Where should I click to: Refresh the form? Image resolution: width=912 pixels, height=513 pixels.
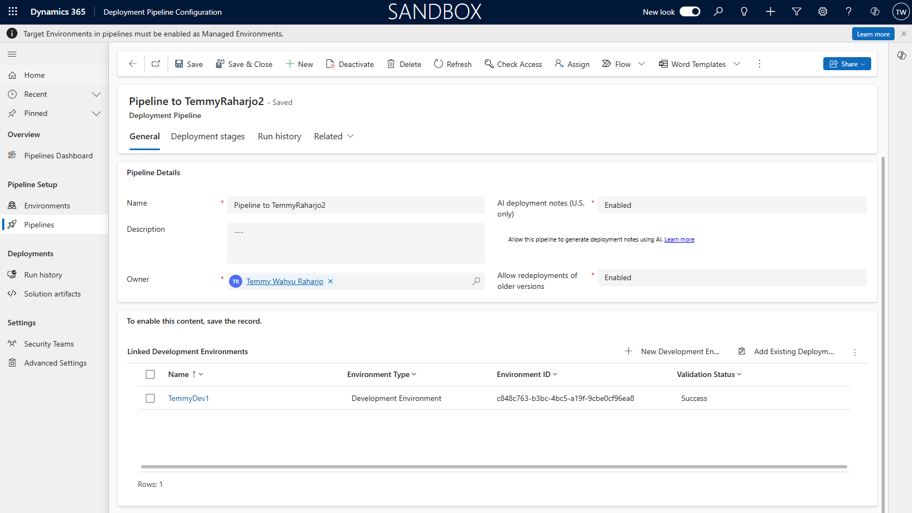pyautogui.click(x=453, y=64)
